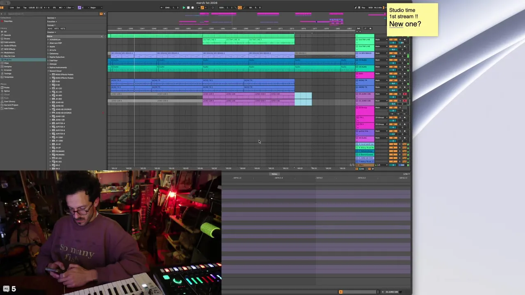Select the tempo field showing 119.00
Viewport: 525px width, 295px height.
32,7
